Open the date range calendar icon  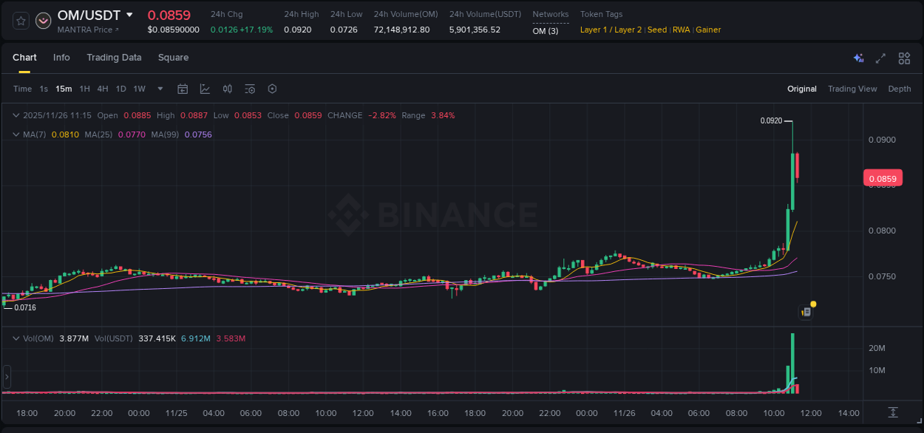(x=183, y=89)
